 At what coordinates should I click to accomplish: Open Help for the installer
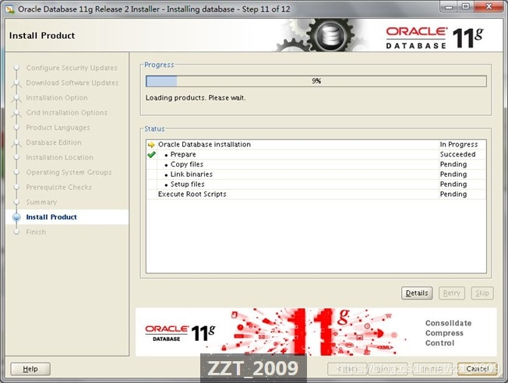30,369
